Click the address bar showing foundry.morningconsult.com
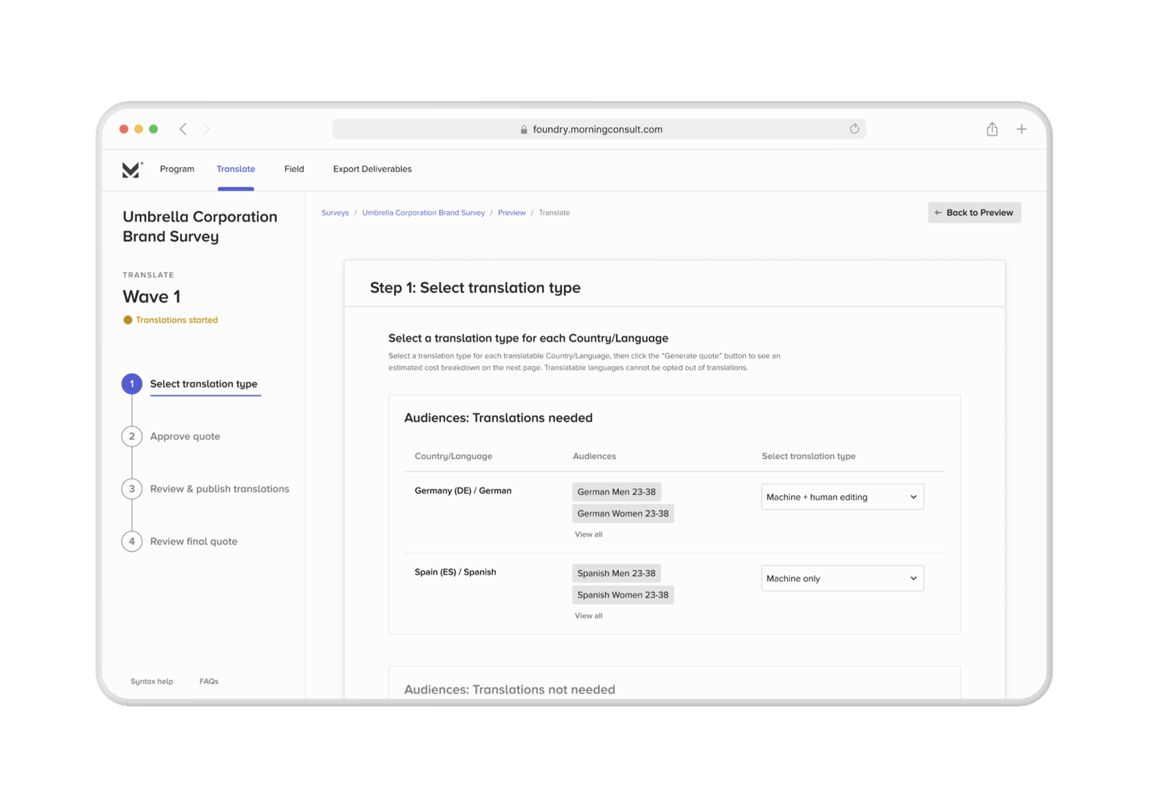 tap(599, 129)
